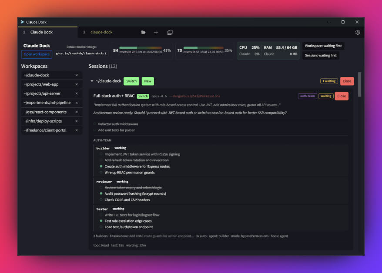This screenshot has width=382, height=273.
Task: Toggle Session: waiting first sorting
Action: (x=321, y=56)
